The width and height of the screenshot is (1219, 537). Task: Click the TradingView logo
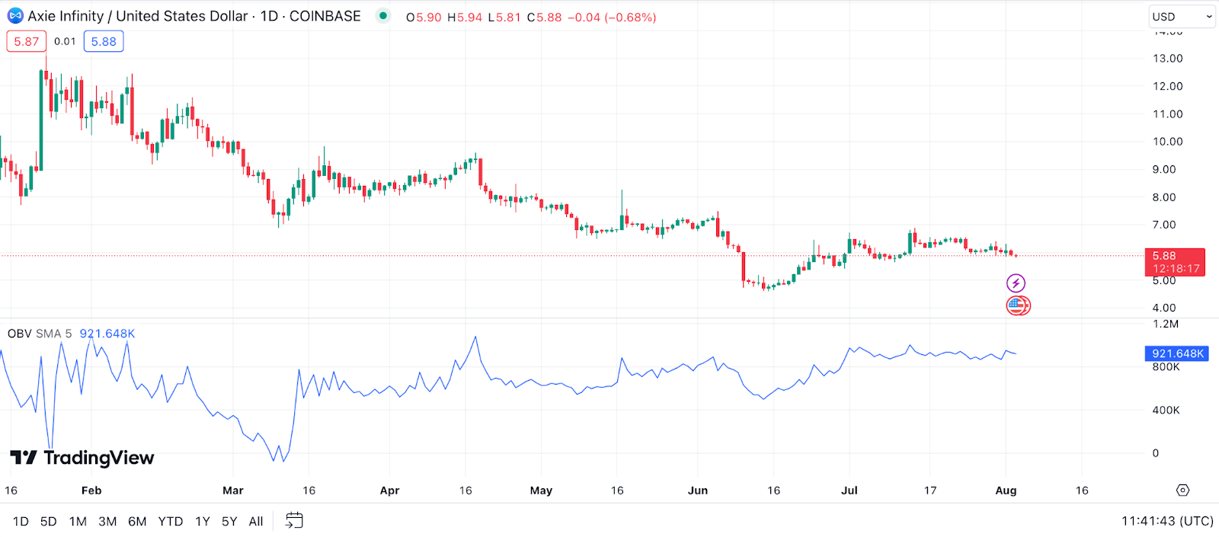[82, 457]
